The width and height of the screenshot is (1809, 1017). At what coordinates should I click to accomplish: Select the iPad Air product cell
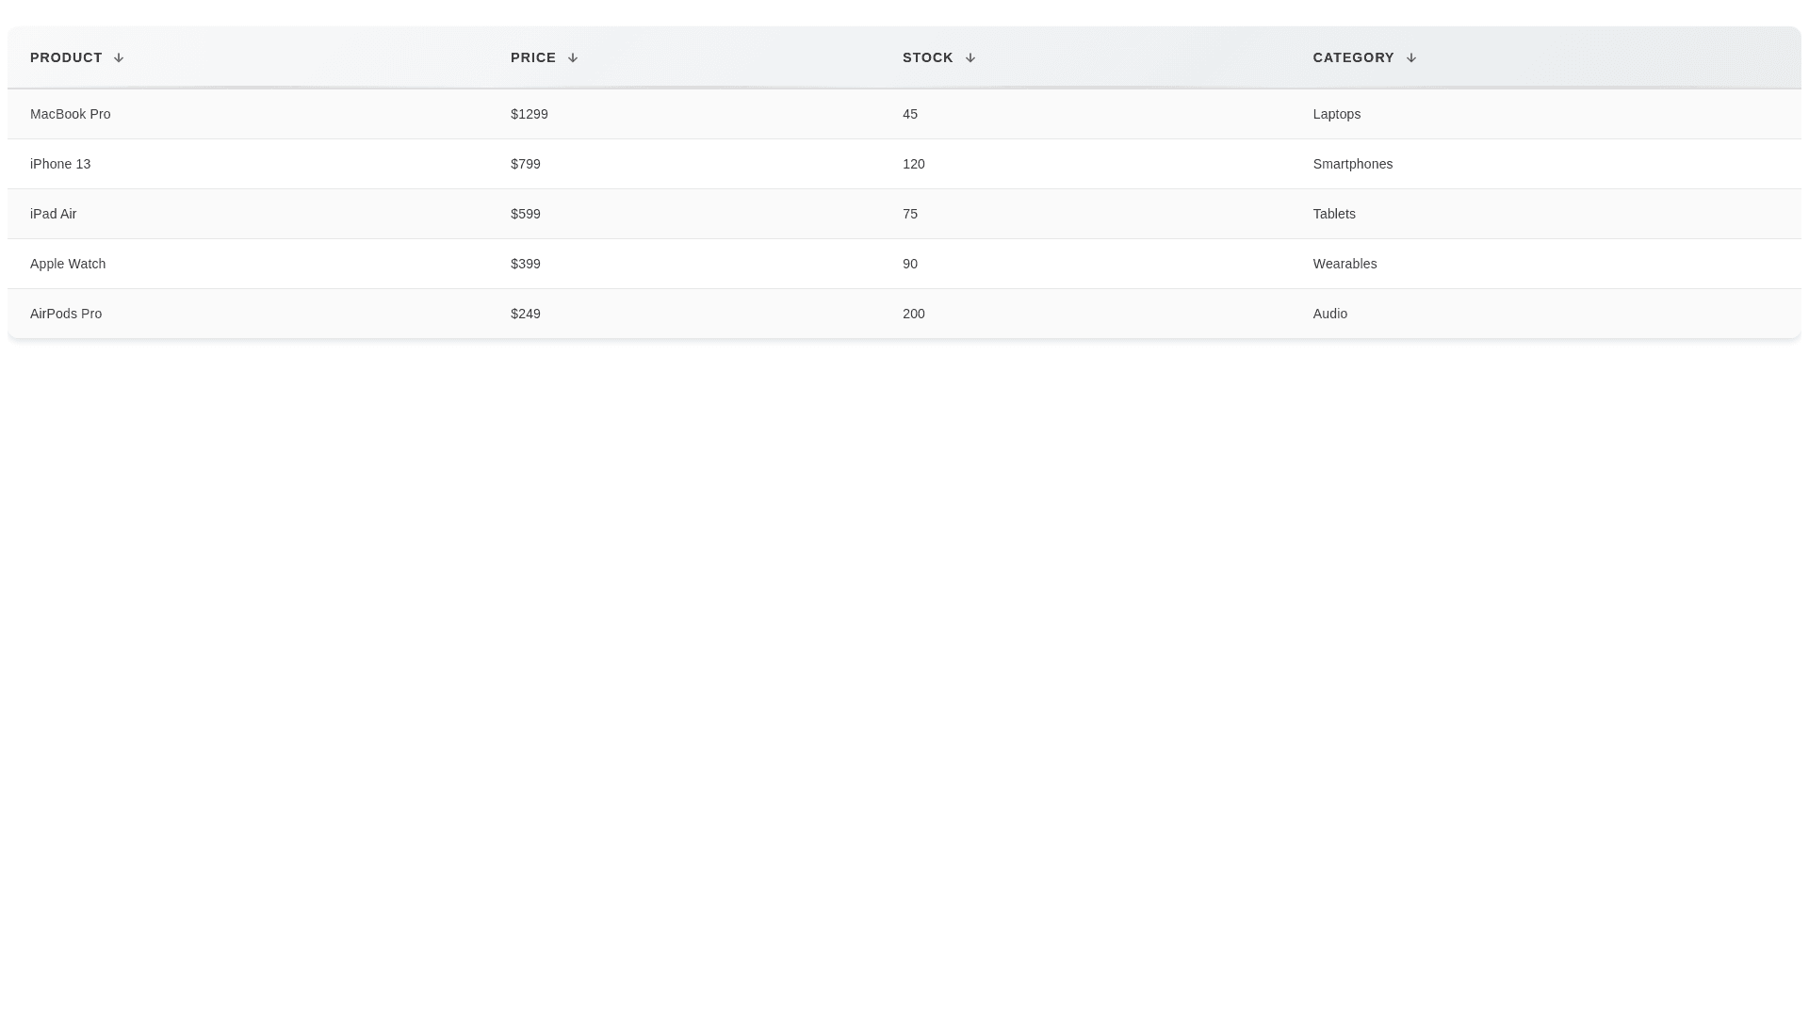(54, 215)
